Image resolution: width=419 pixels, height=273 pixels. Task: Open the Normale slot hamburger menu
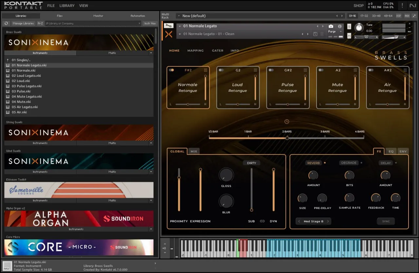click(206, 70)
